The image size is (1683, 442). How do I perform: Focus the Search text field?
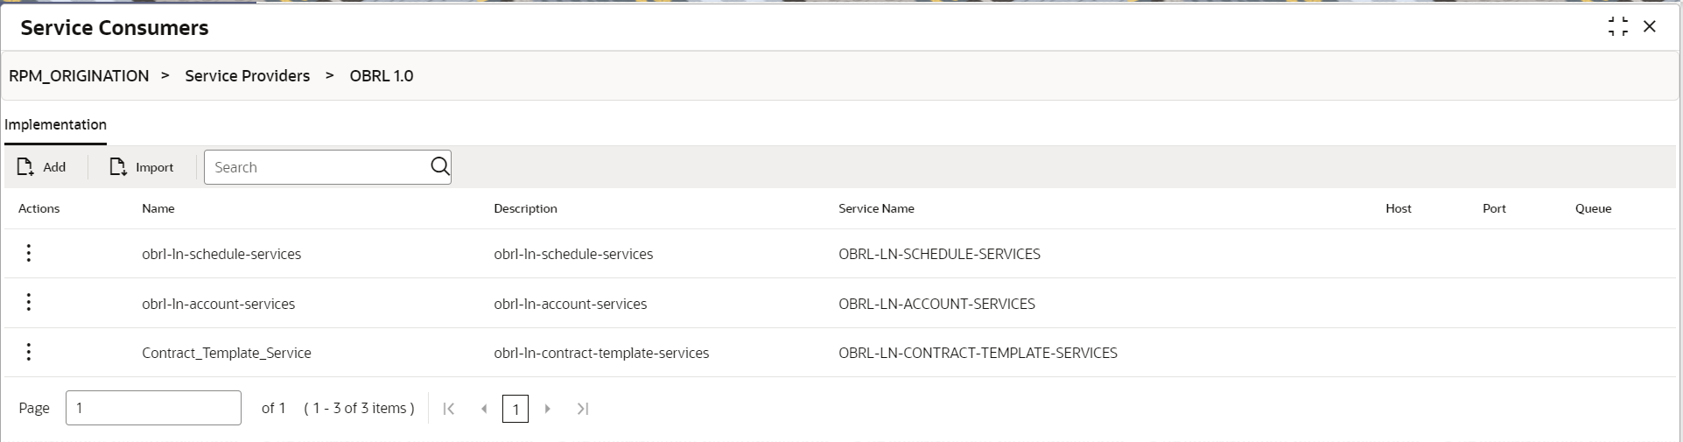pos(317,167)
